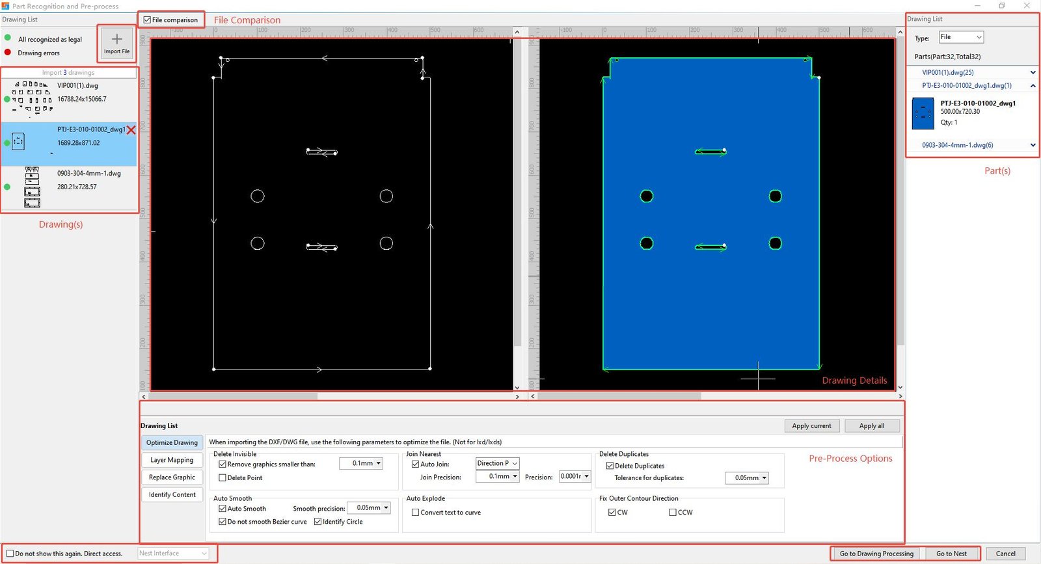
Task: Open the Join Precision 0.1mm dropdown
Action: point(497,476)
